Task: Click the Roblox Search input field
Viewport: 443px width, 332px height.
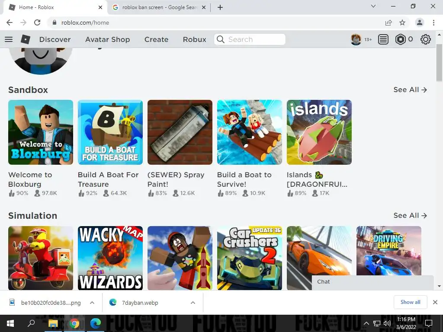Action: coord(250,39)
